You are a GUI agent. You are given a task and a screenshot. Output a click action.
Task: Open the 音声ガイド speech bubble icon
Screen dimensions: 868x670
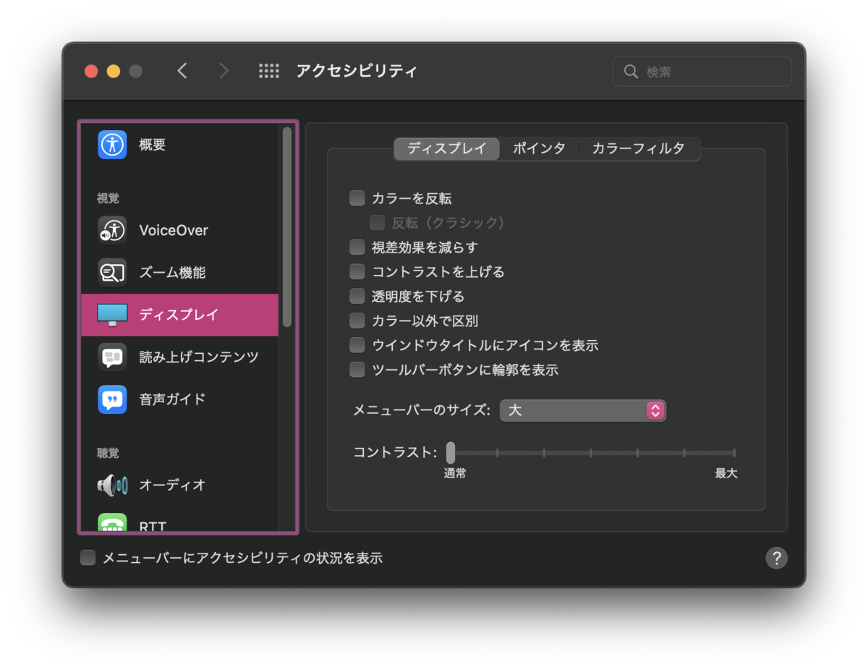(x=112, y=399)
